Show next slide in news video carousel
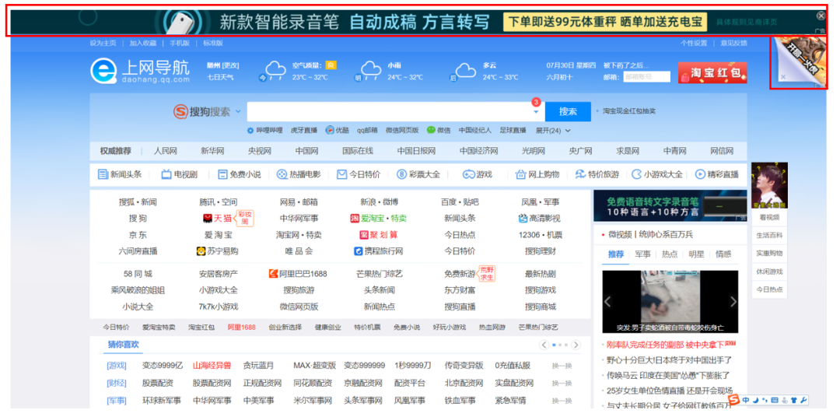Image resolution: width=840 pixels, height=417 pixels. [733, 302]
